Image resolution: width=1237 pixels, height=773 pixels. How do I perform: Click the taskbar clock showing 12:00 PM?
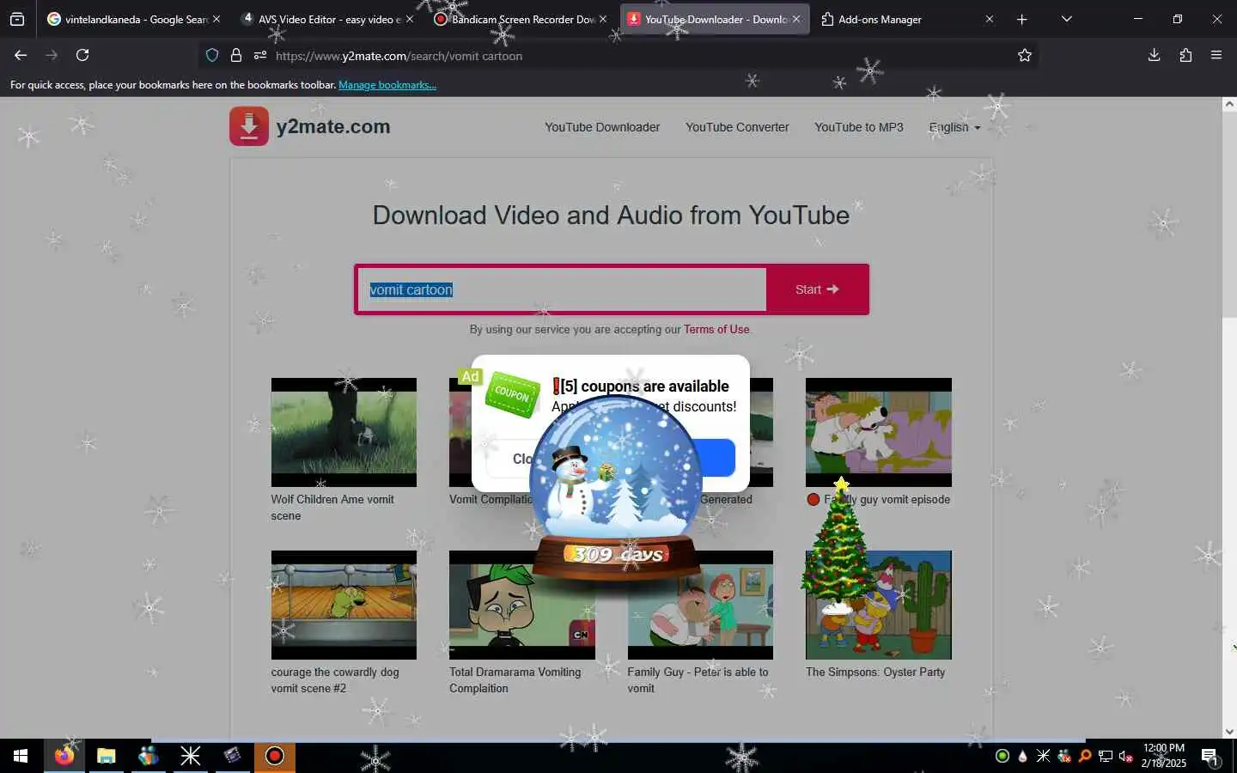[x=1164, y=756]
